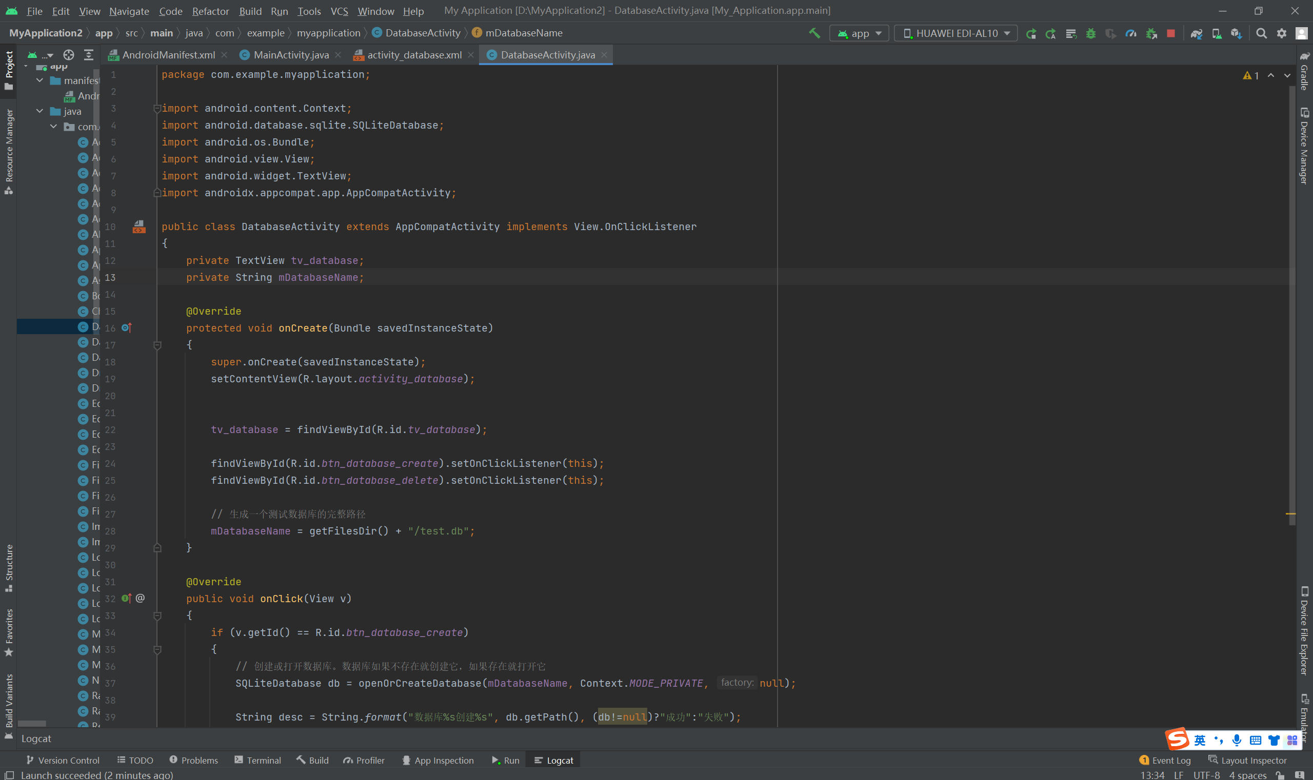Open the app run configuration dropdown
Viewport: 1313px width, 780px height.
pos(859,33)
